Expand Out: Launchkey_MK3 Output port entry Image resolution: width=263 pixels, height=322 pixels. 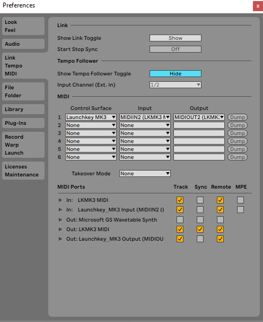[60, 239]
